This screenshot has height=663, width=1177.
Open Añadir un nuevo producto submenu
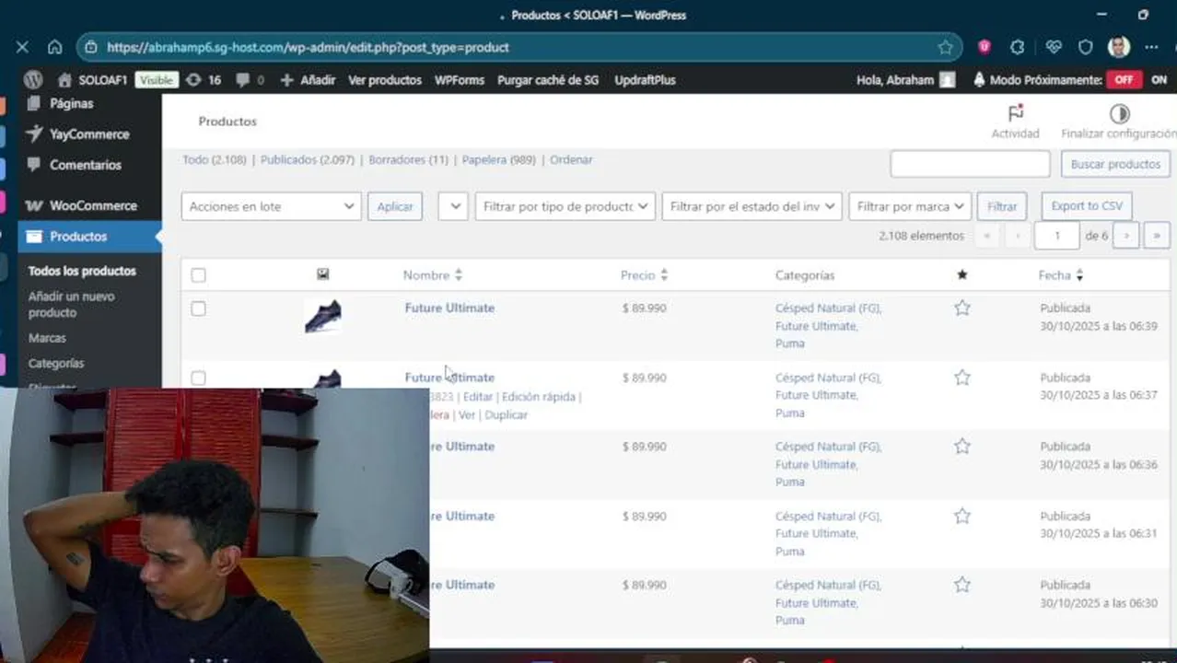coord(72,305)
